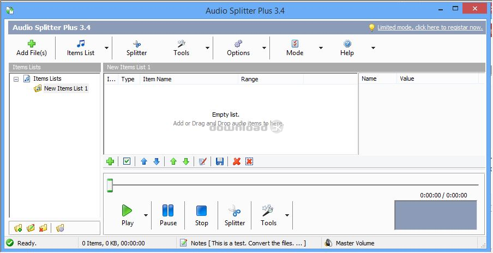This screenshot has height=253, width=493.
Task: Toggle the check-all checkbox icon under list
Action: tap(127, 161)
